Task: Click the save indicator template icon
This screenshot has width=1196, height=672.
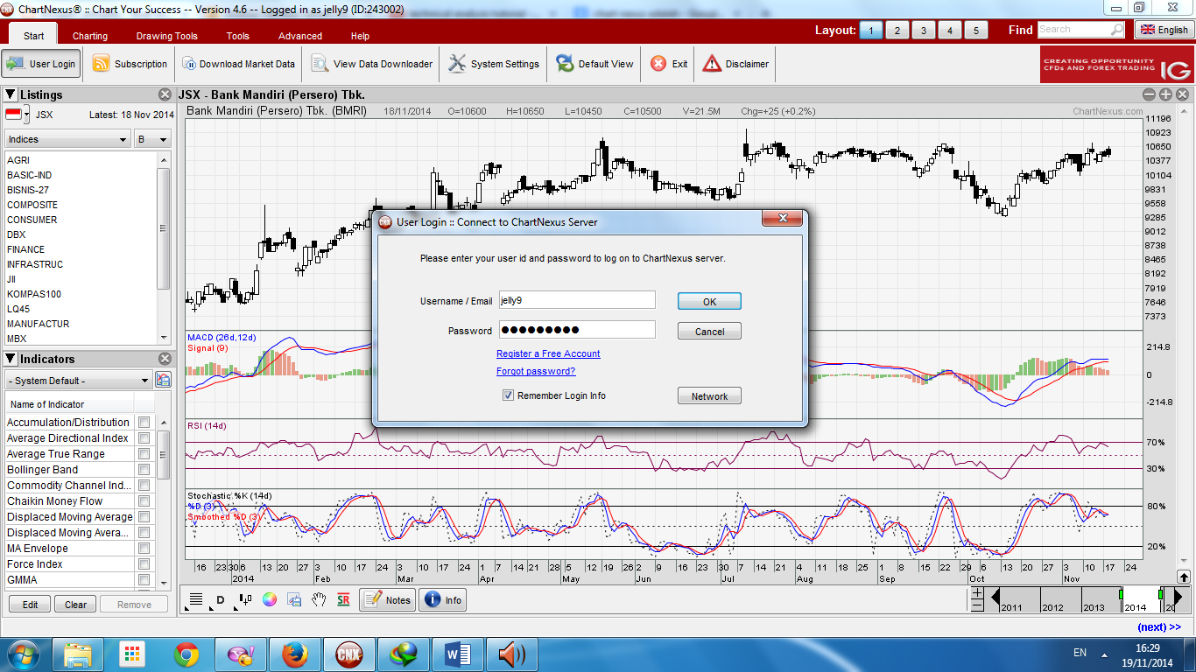Action: click(x=163, y=380)
